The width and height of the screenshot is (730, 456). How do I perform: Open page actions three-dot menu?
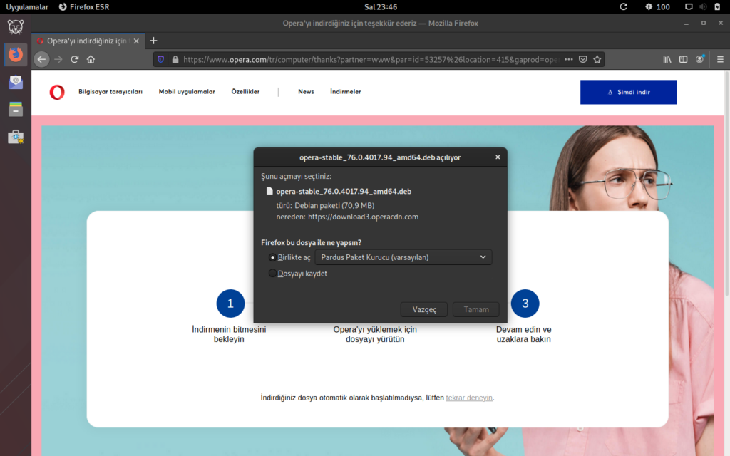tap(568, 60)
